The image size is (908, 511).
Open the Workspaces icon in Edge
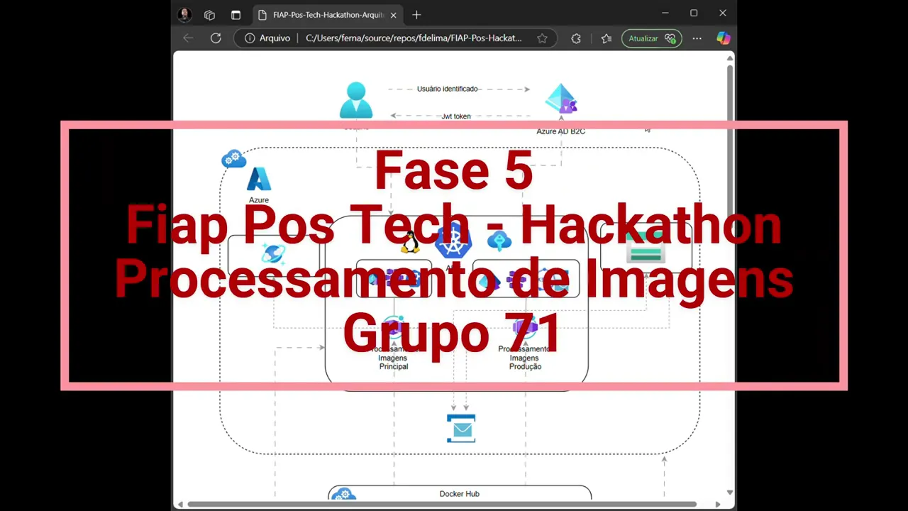click(x=209, y=14)
